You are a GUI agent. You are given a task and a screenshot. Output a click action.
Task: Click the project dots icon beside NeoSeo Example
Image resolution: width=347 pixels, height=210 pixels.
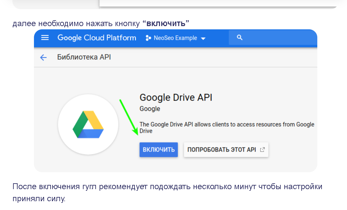click(x=148, y=38)
